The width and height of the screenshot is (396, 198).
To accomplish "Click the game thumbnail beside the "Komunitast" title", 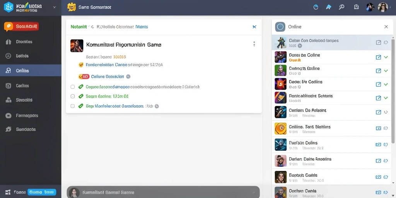I will point(77,46).
